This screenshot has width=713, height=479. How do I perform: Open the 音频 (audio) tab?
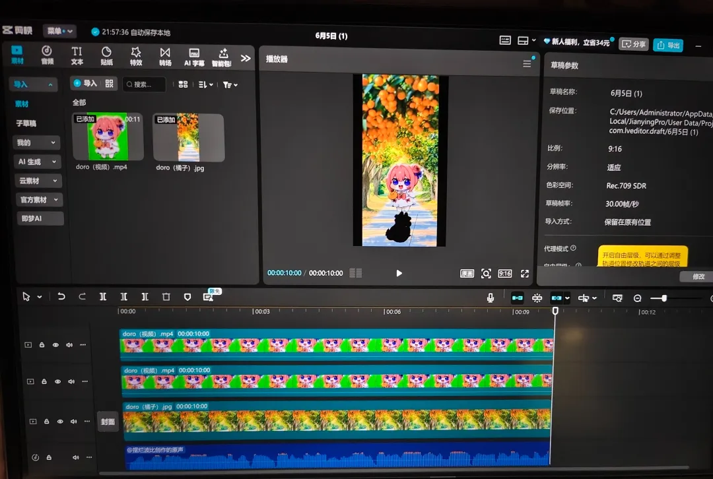pos(47,55)
